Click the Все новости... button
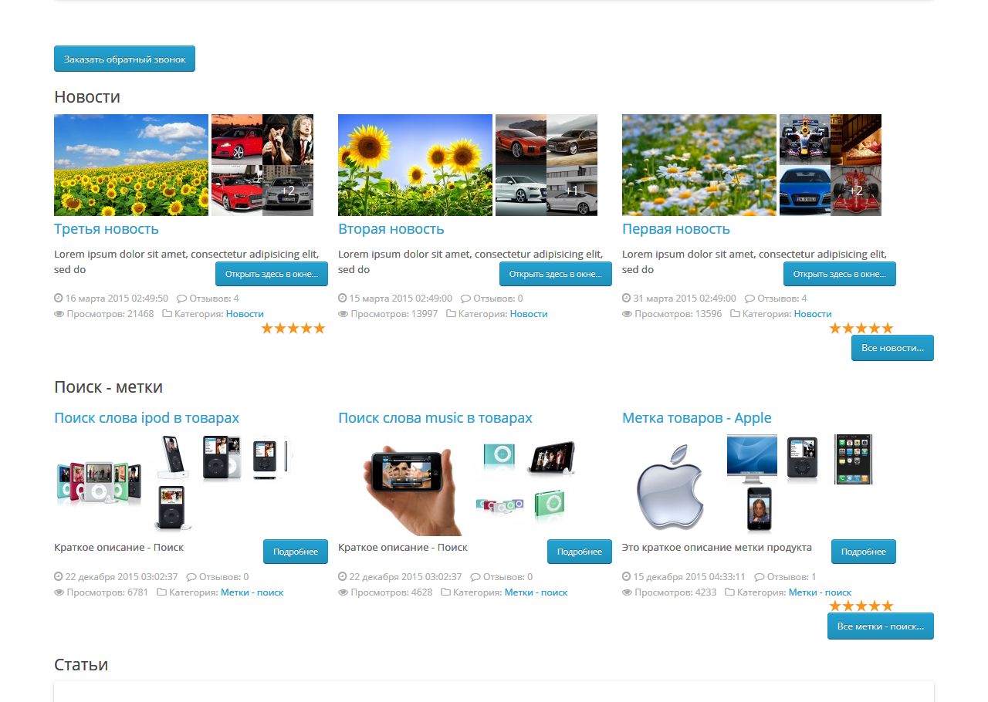 tap(892, 348)
